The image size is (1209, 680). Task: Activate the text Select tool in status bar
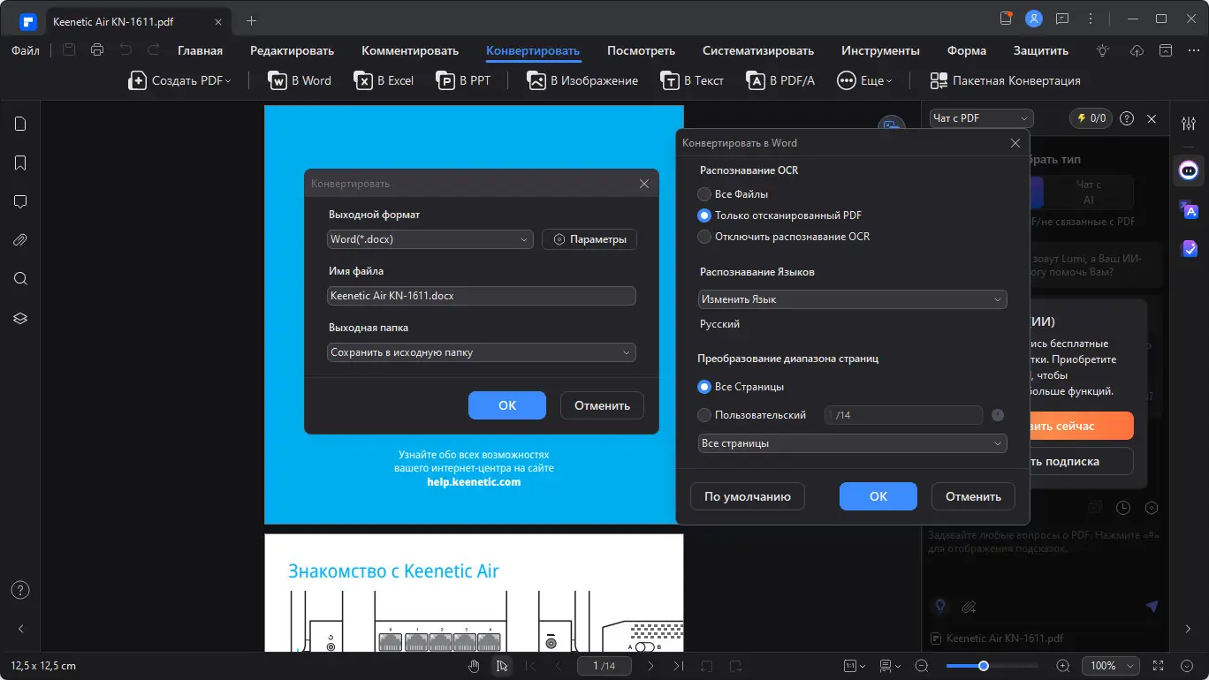[501, 666]
